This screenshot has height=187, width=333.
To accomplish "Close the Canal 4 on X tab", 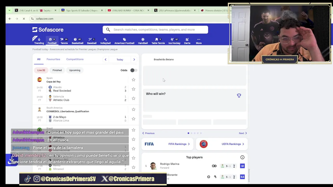I will [x=55, y=10].
